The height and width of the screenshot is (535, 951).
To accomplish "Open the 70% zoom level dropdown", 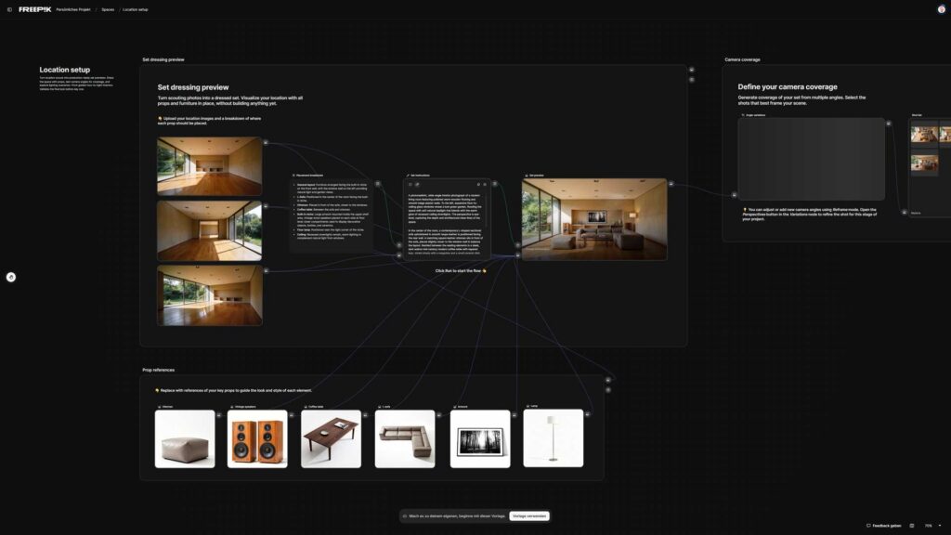I will (932, 526).
